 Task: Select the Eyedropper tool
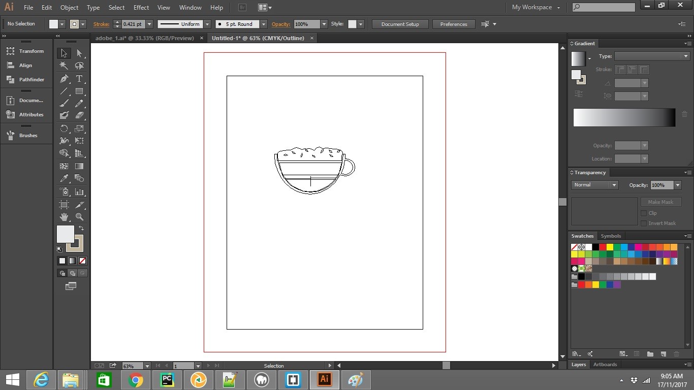point(64,178)
